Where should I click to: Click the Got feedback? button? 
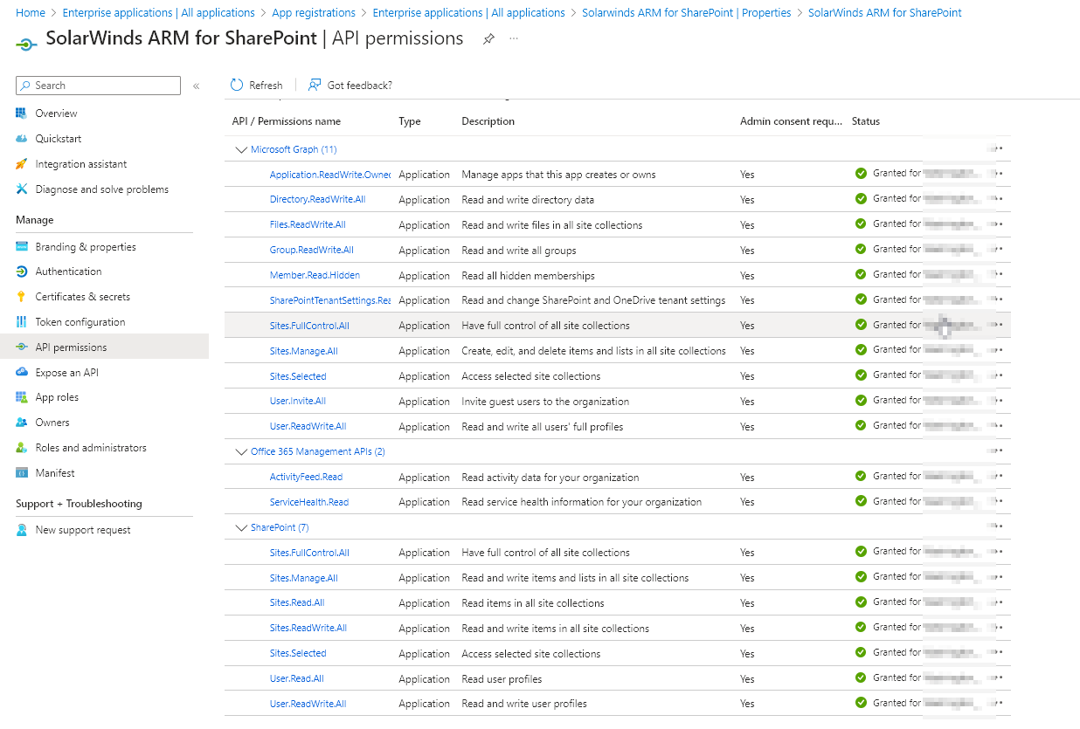pyautogui.click(x=350, y=86)
